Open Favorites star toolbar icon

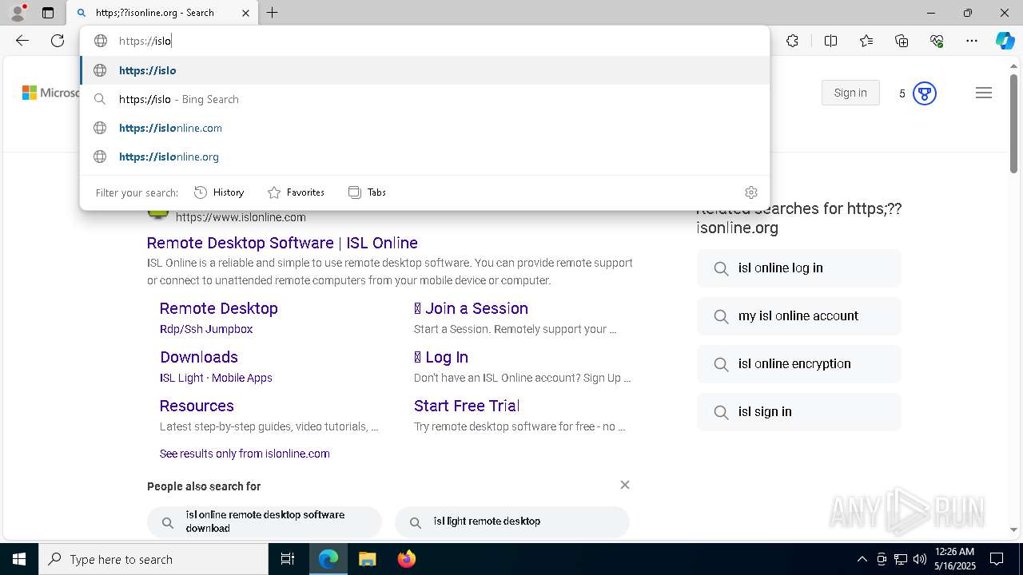pos(866,41)
